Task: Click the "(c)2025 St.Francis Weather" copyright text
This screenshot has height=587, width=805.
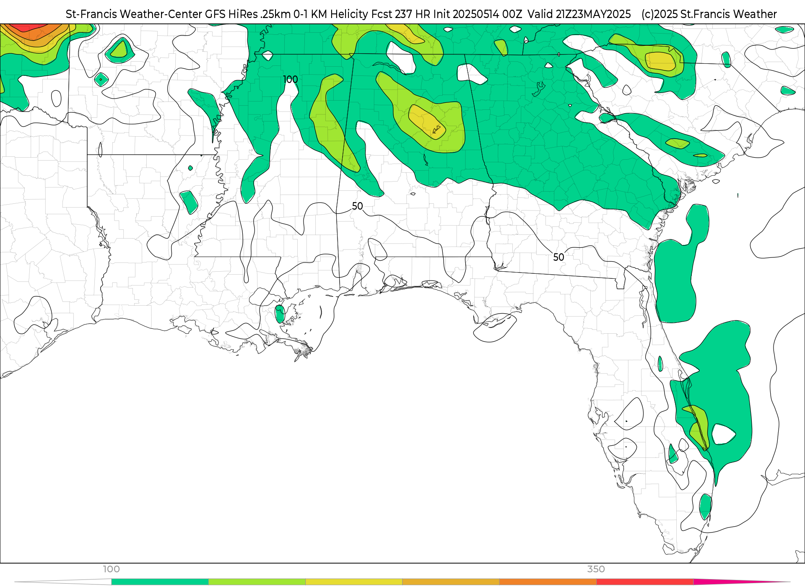Action: click(709, 14)
